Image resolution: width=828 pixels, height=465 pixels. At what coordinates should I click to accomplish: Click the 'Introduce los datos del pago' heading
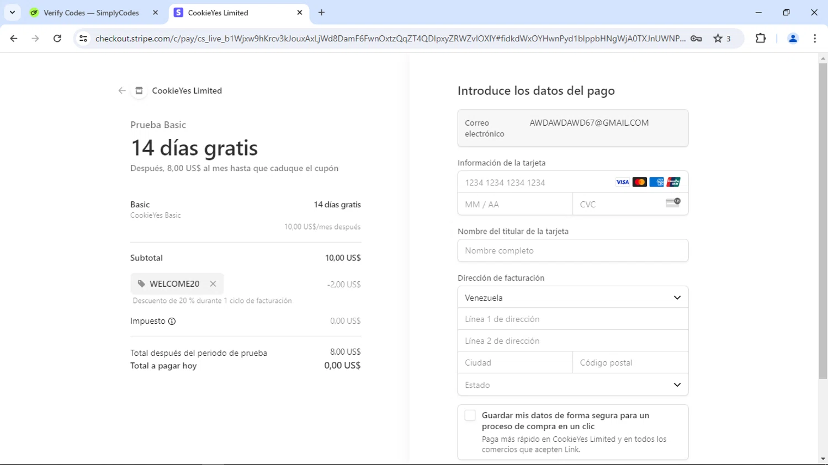click(536, 90)
